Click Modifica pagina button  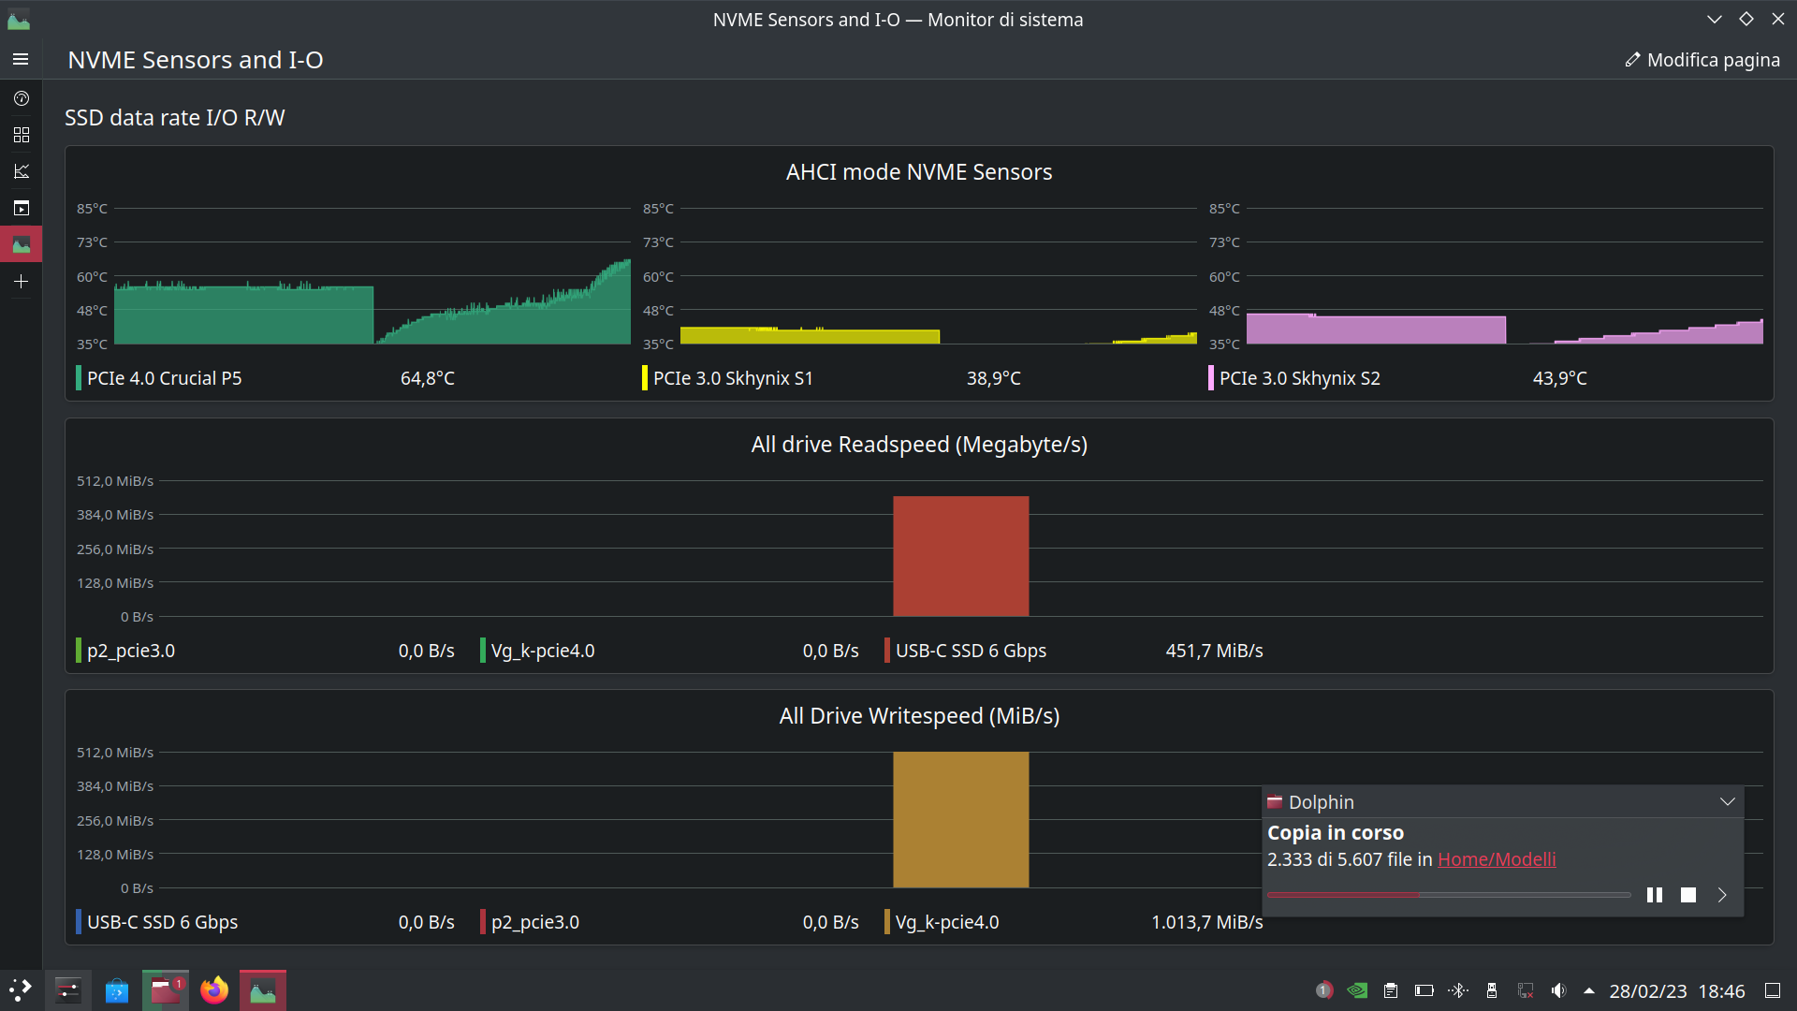pos(1702,60)
